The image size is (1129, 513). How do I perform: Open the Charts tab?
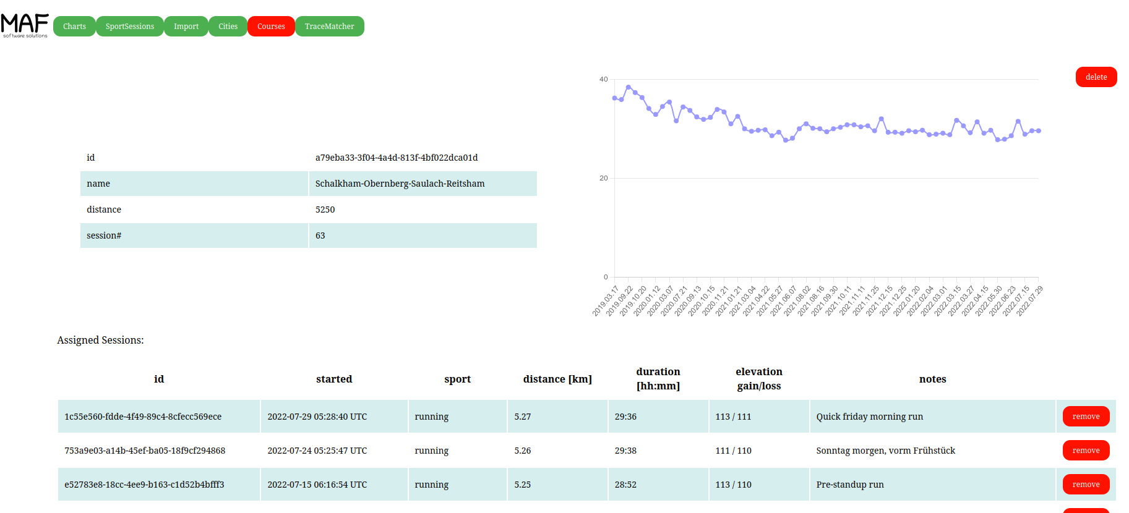click(74, 26)
